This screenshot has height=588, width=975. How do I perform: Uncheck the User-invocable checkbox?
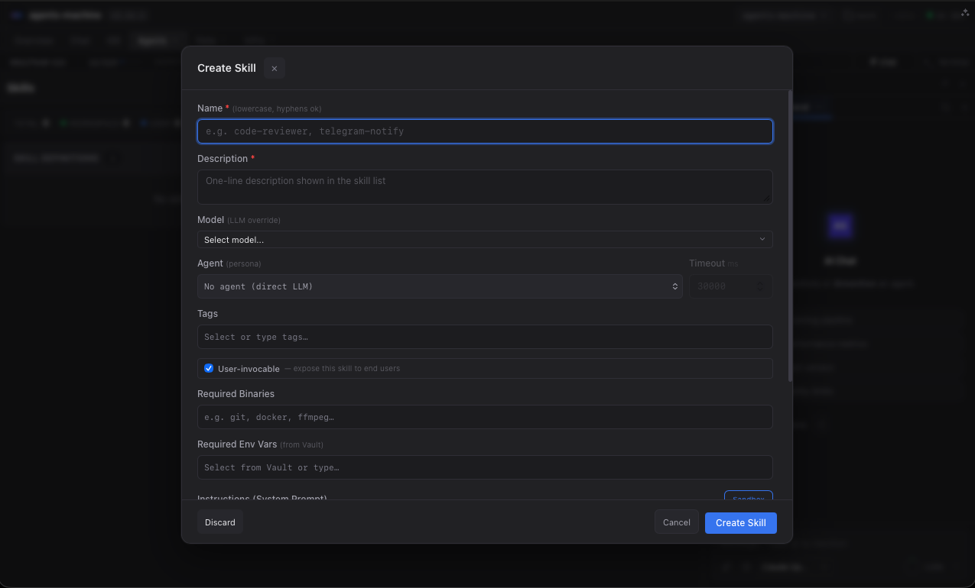[209, 368]
